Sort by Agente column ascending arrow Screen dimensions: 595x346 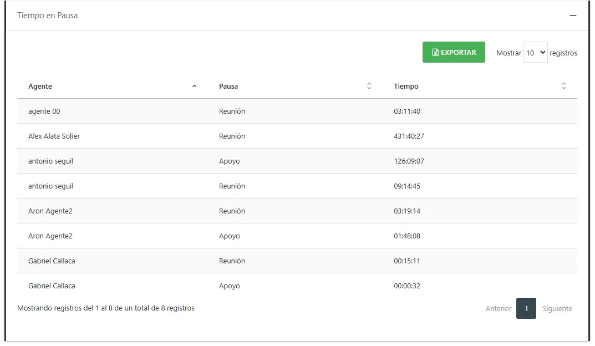click(x=194, y=86)
